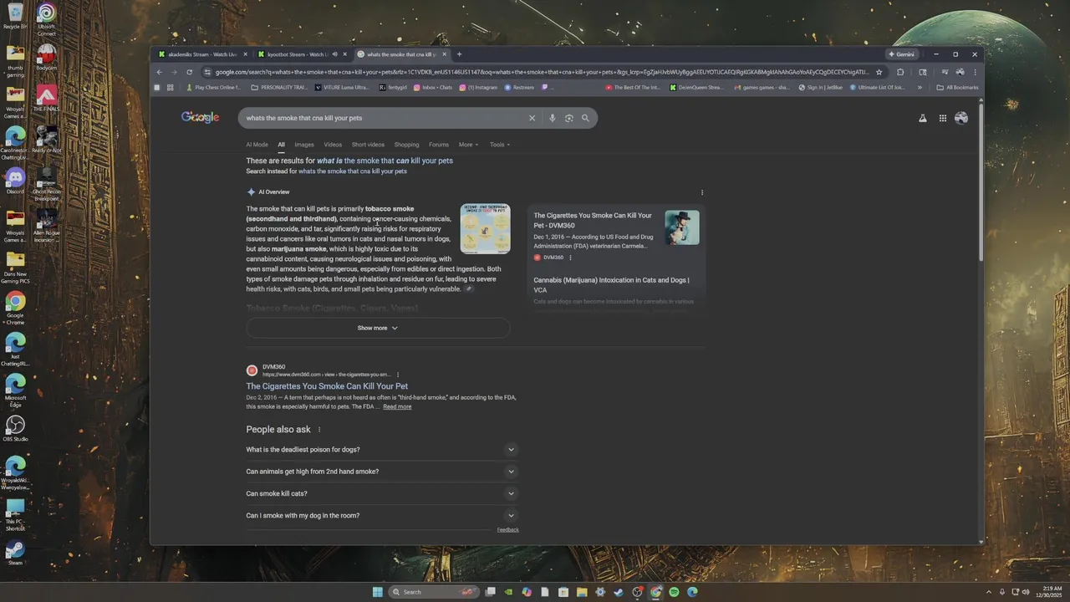Open THE FINALS desktop shortcut

coord(46,98)
